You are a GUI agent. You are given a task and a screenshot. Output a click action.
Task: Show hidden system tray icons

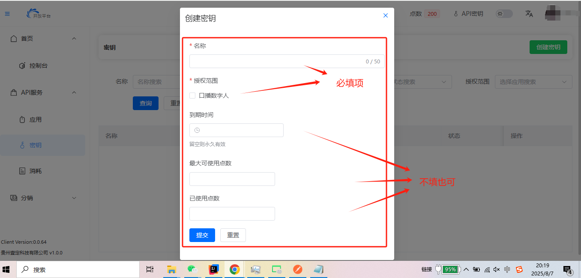point(466,269)
